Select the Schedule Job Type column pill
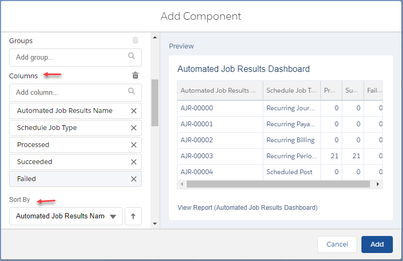403x261 pixels. coord(75,128)
